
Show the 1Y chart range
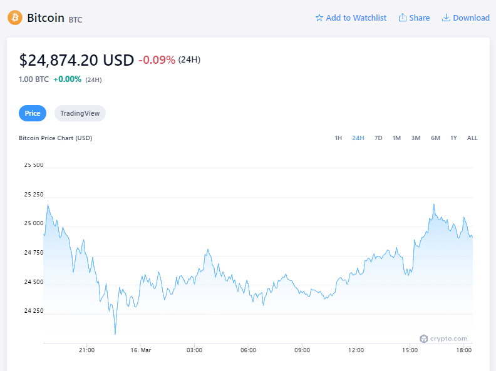[453, 138]
